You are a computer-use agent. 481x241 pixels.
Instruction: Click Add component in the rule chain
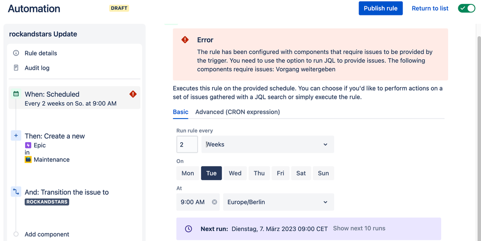click(47, 234)
